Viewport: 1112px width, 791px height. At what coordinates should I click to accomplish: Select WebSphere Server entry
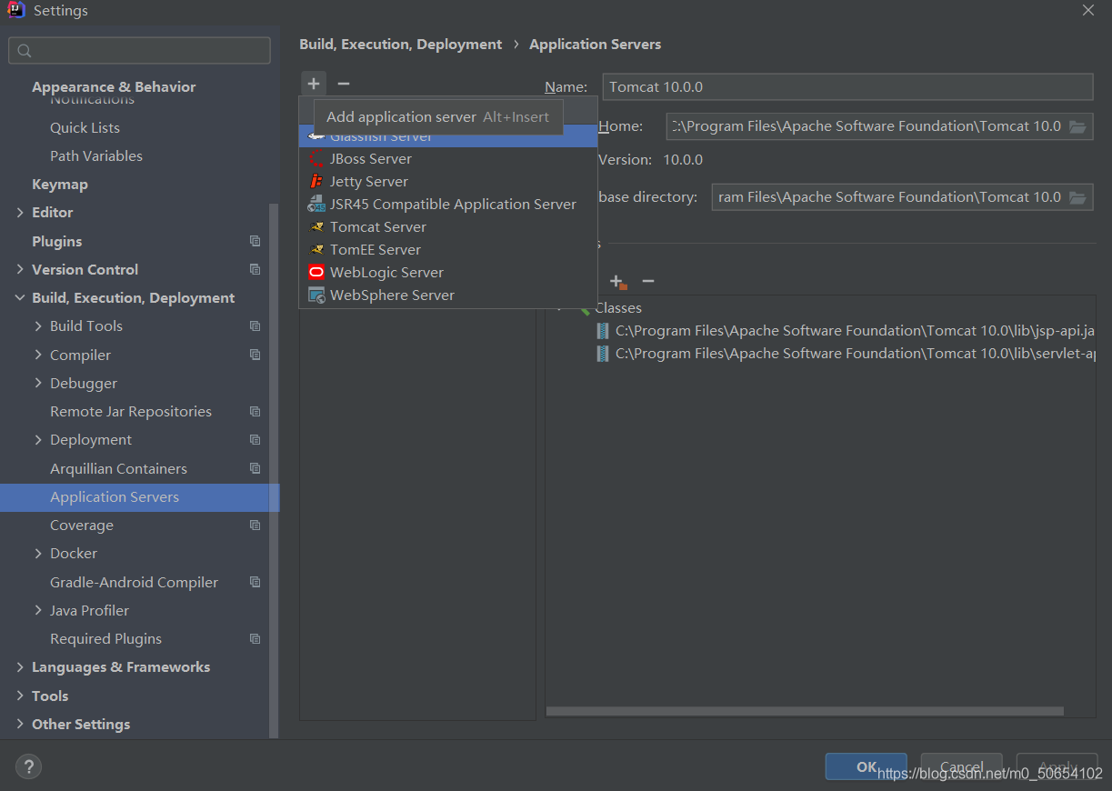tap(448, 295)
